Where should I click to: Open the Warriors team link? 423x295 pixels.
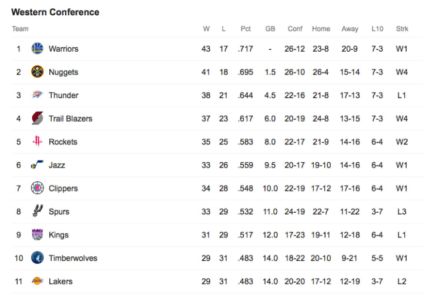[x=63, y=49]
